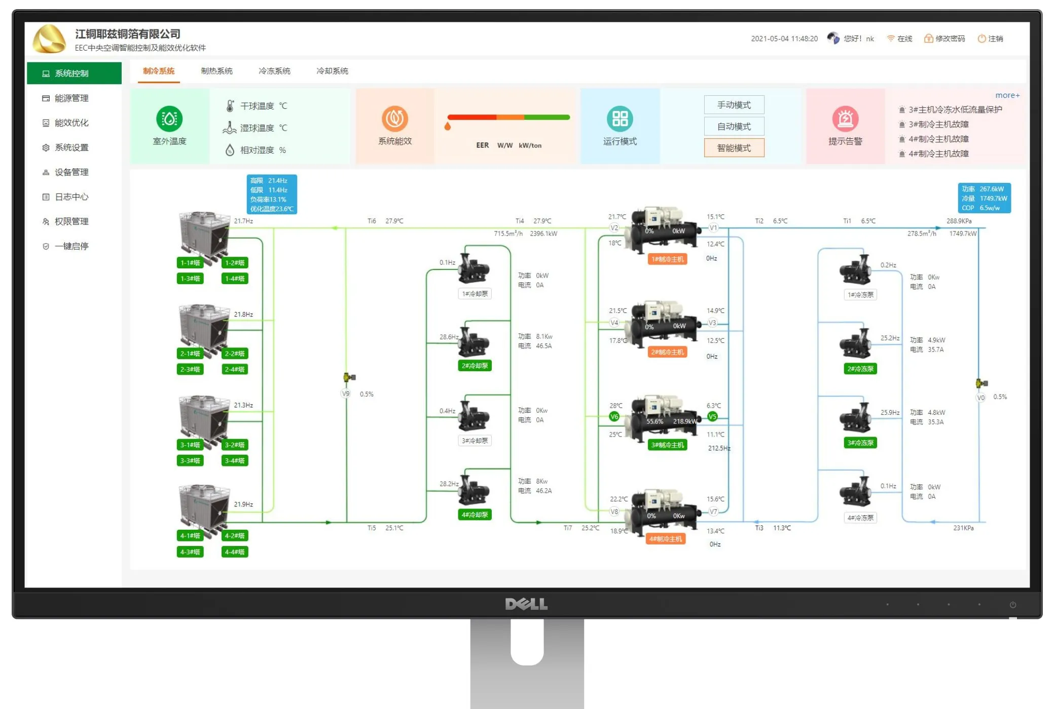
Task: Open the 运行模式 mode selector
Action: (x=620, y=117)
